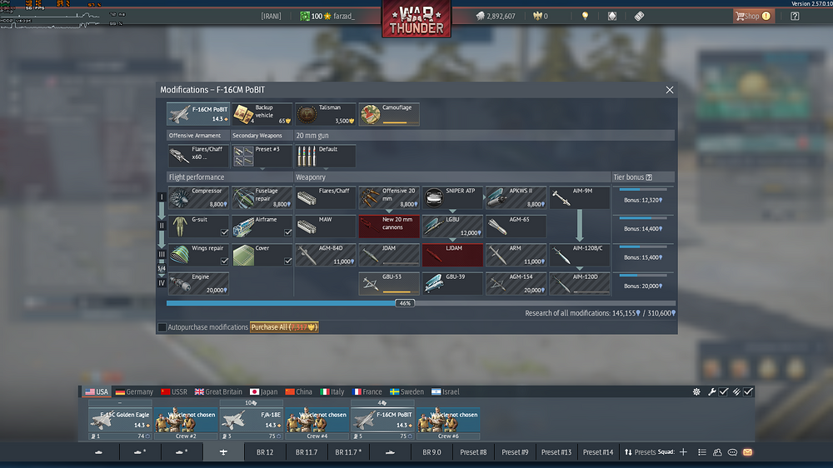Screen dimensions: 833x468
Task: Select the F-15C Golden Eagle crew slot
Action: point(120,421)
